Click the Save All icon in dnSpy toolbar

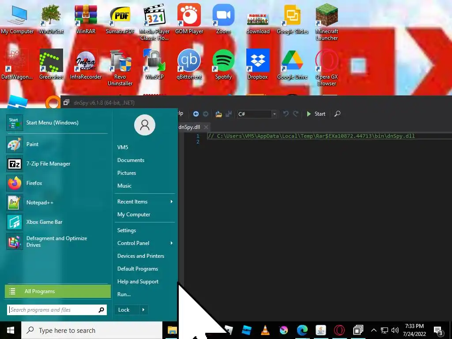click(229, 114)
